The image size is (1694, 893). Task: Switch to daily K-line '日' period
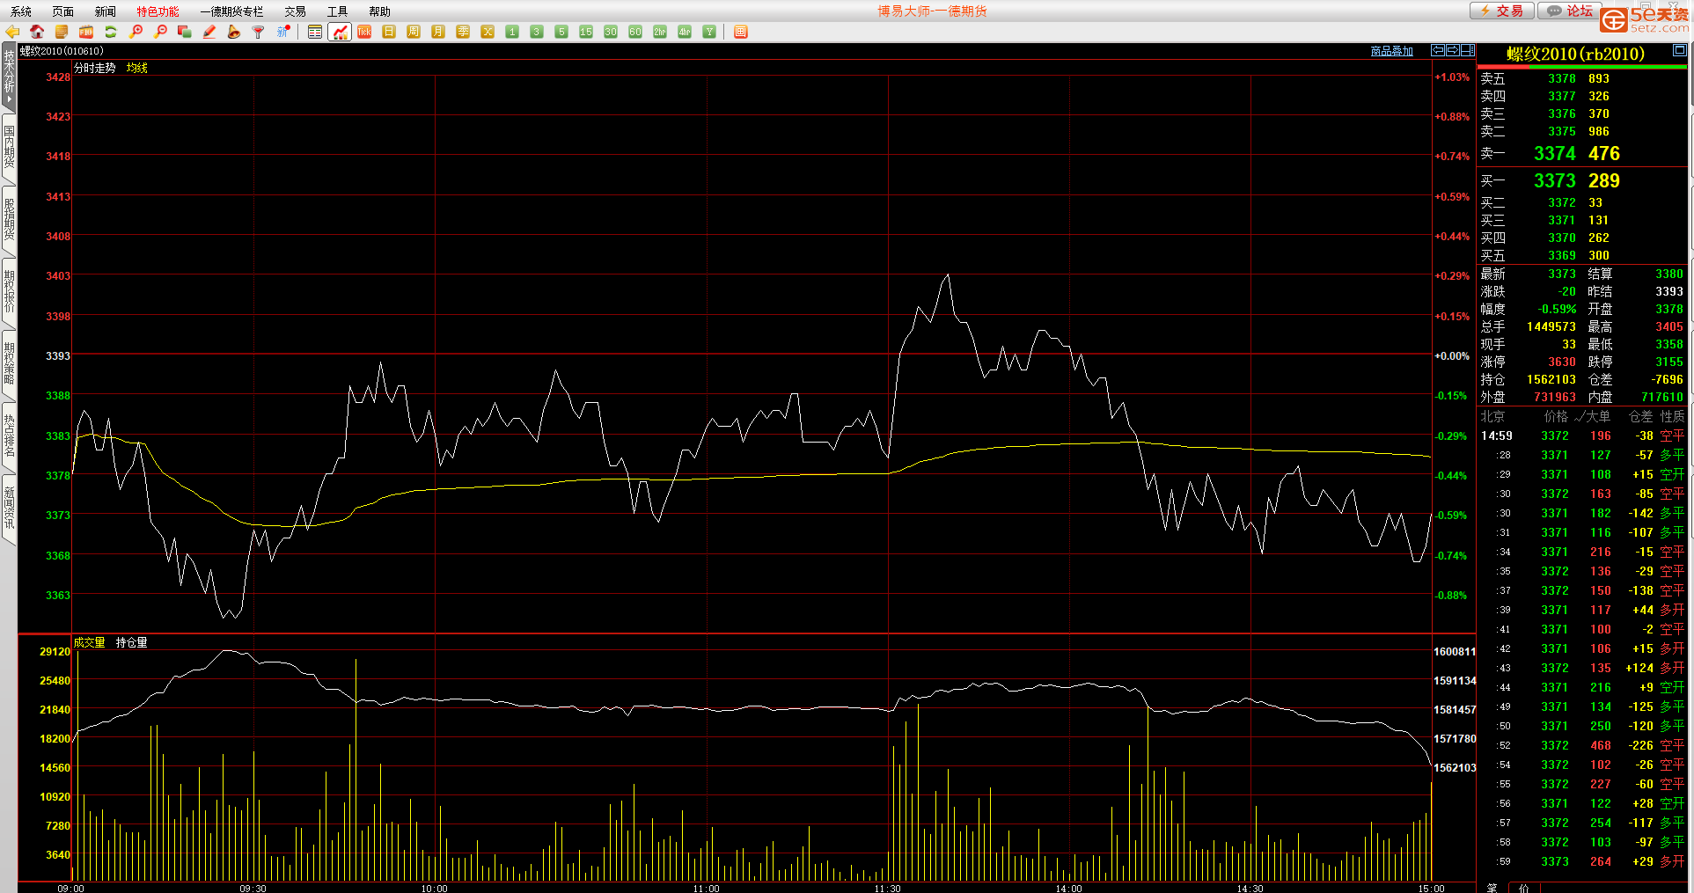pos(389,32)
